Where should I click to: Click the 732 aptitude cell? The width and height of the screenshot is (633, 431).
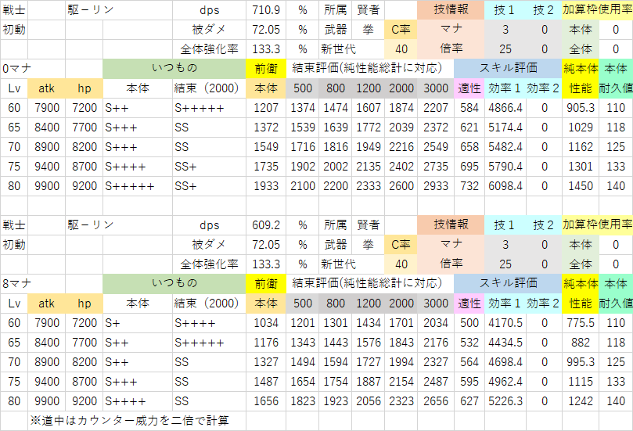click(469, 186)
